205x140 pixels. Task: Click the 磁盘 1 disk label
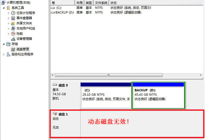pos(63,114)
